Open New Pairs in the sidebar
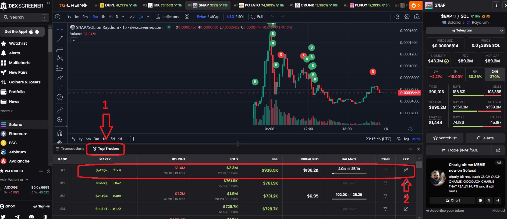Viewport: 507px width, 219px height. click(x=18, y=72)
